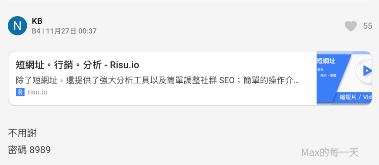Open the 短網址。行銷。分析 - Risu.io link title
The height and width of the screenshot is (165, 379).
tap(77, 65)
